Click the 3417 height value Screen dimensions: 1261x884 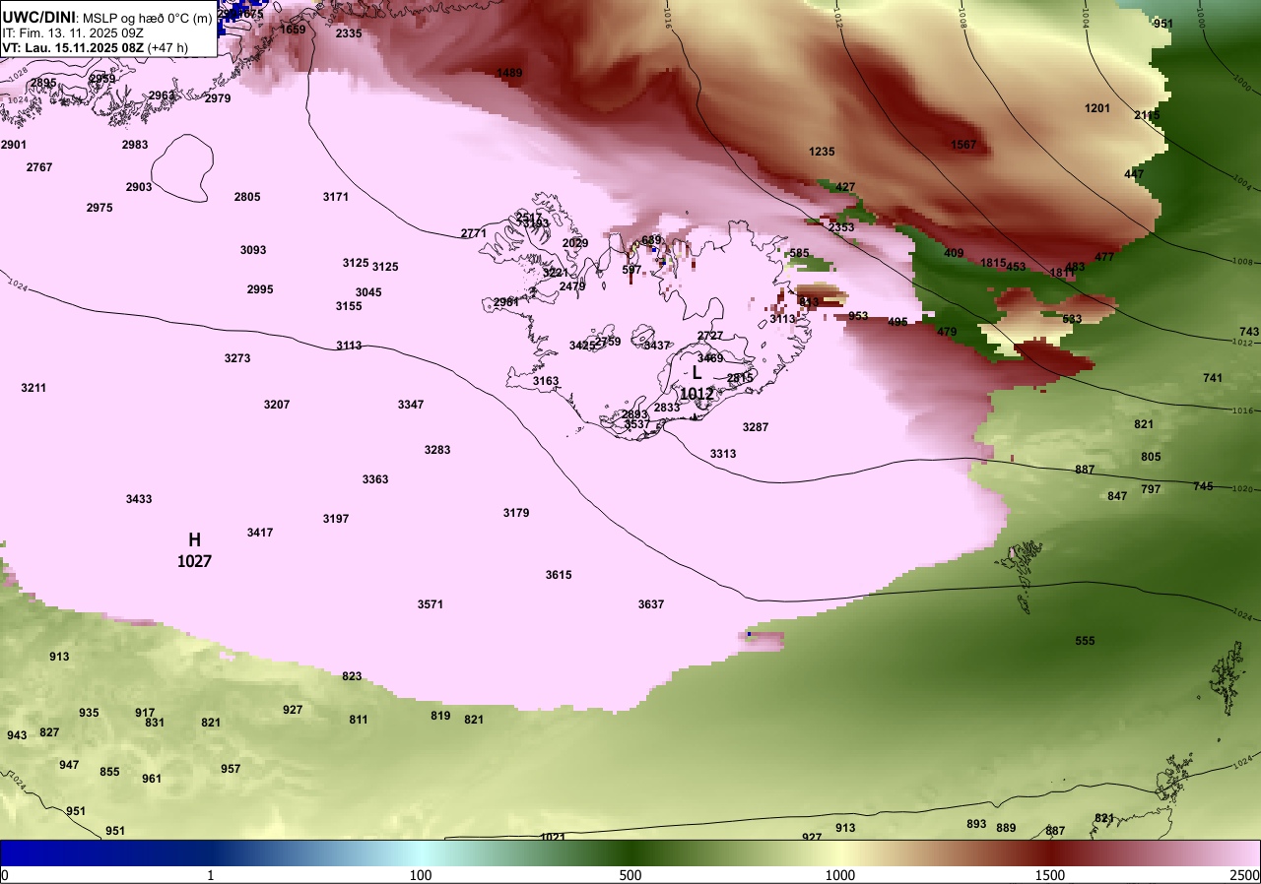(260, 533)
